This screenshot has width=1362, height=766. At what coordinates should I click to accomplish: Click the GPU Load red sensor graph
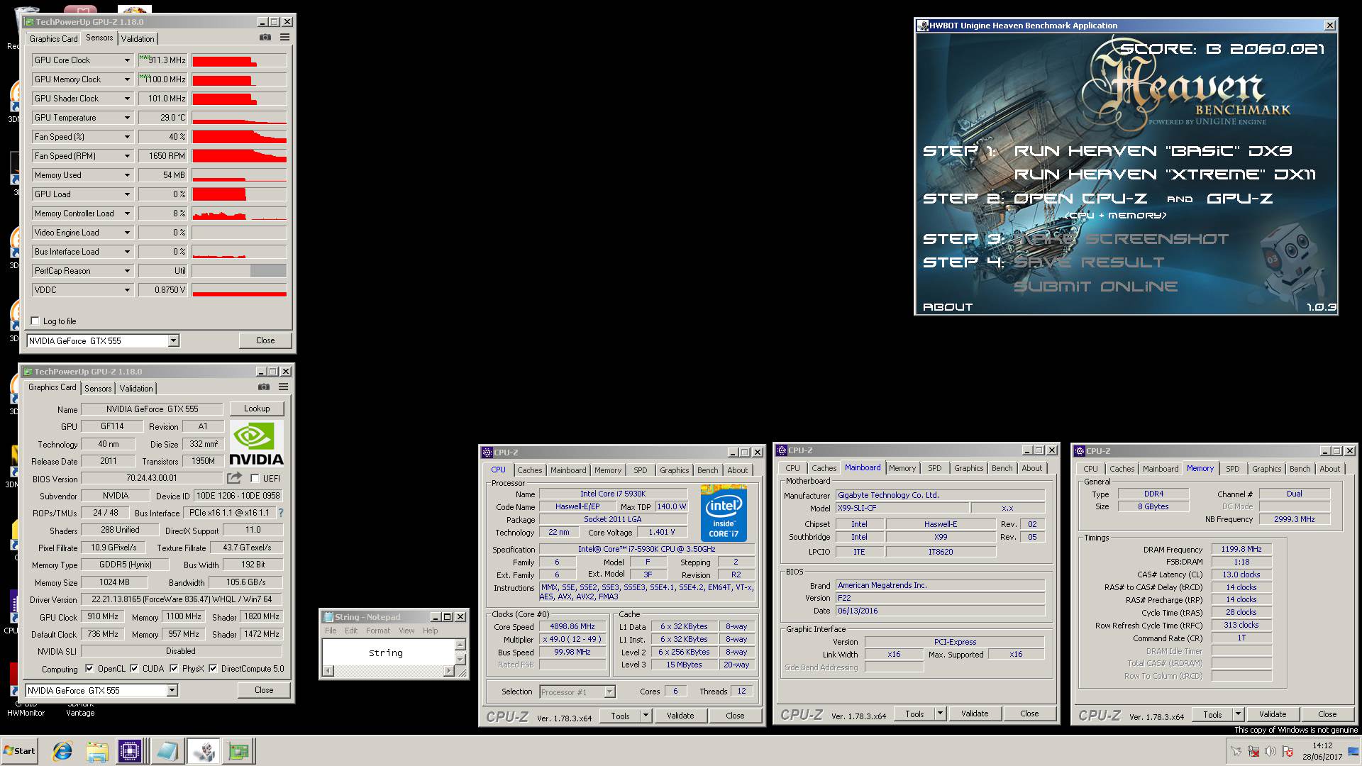pyautogui.click(x=239, y=194)
